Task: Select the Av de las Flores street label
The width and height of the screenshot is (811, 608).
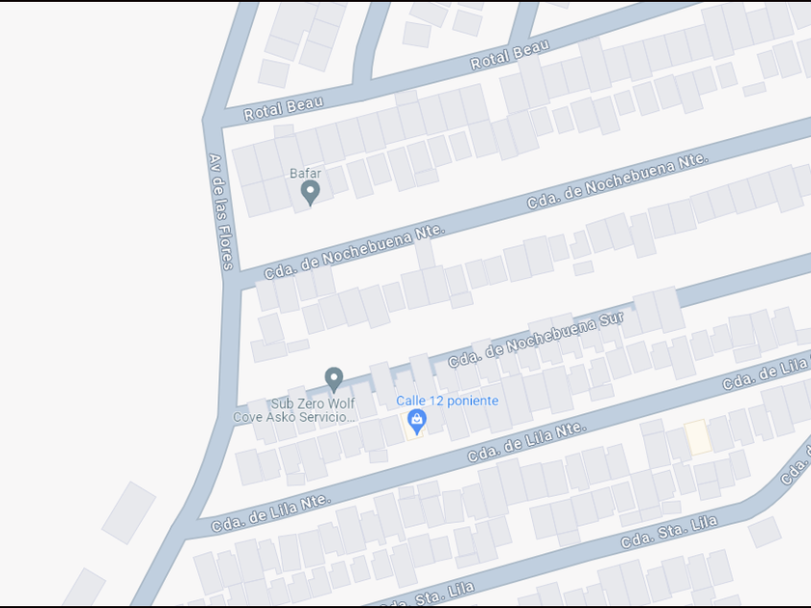Action: pos(221,212)
